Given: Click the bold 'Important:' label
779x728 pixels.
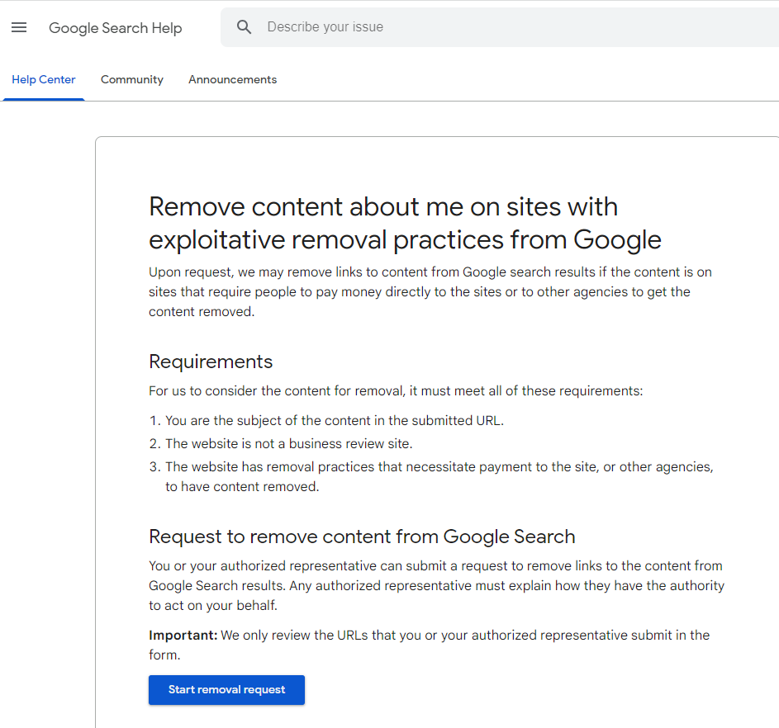Looking at the screenshot, I should [183, 636].
